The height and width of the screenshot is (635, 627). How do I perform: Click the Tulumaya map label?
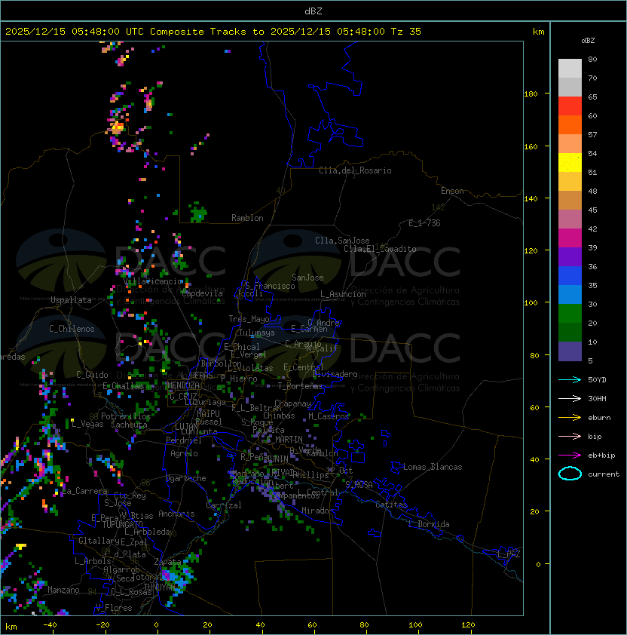pos(257,333)
